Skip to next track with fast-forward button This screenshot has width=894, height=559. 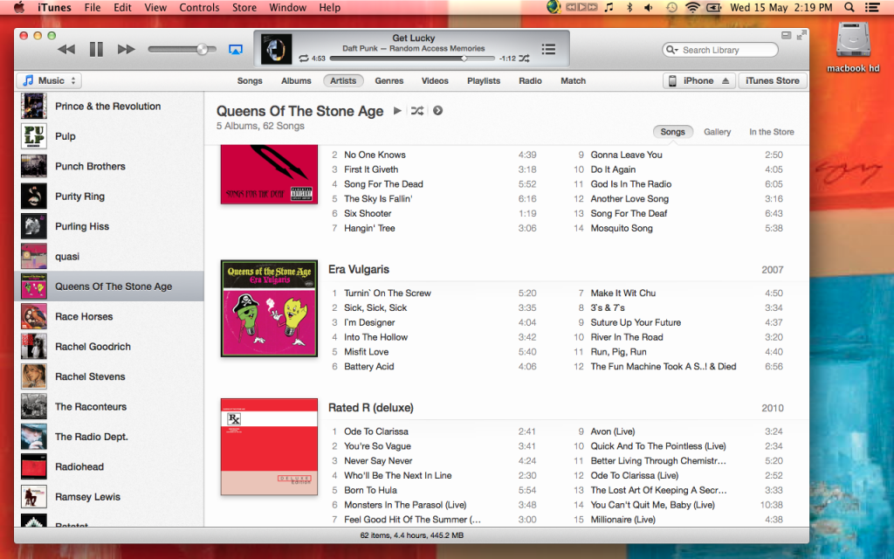[126, 50]
